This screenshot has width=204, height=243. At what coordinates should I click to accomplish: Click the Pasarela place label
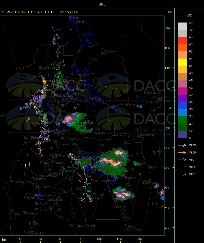click(36, 233)
